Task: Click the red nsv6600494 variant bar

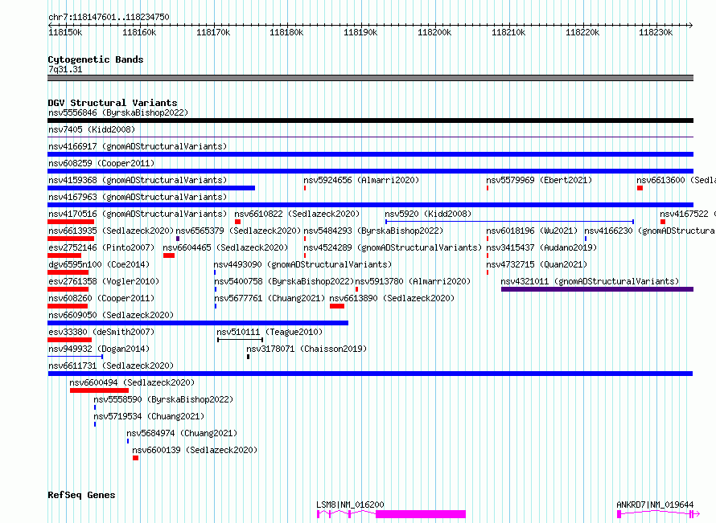Action: [99, 390]
